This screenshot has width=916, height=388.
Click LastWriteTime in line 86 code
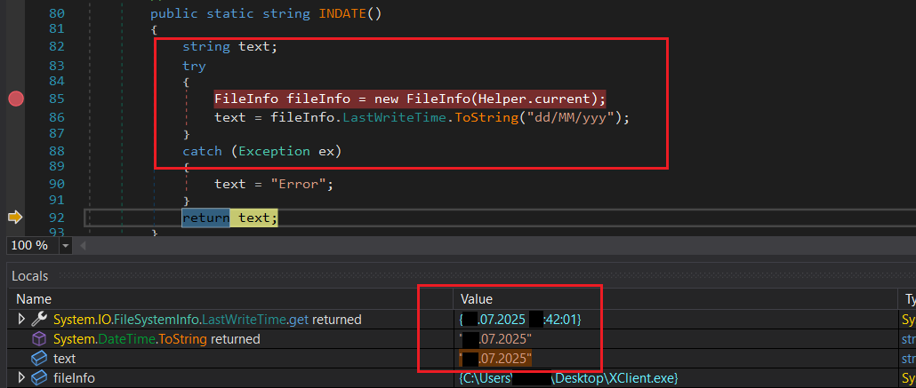pos(394,117)
